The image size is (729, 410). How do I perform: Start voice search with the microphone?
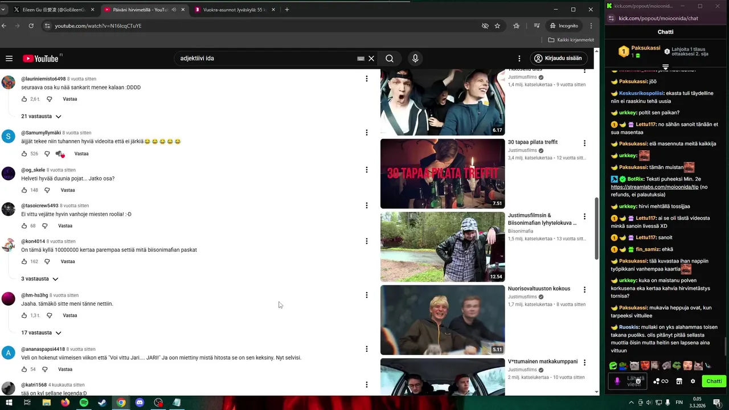point(415,58)
